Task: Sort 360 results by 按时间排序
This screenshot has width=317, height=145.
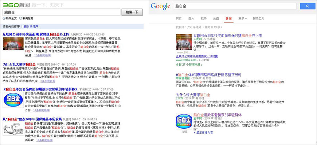Action: pos(31,26)
